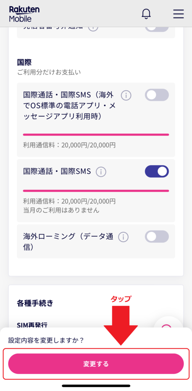Viewport: 192px width, 391px height.
Task: Show info for 国際通話・国際SMS (海外) option
Action: click(126, 95)
